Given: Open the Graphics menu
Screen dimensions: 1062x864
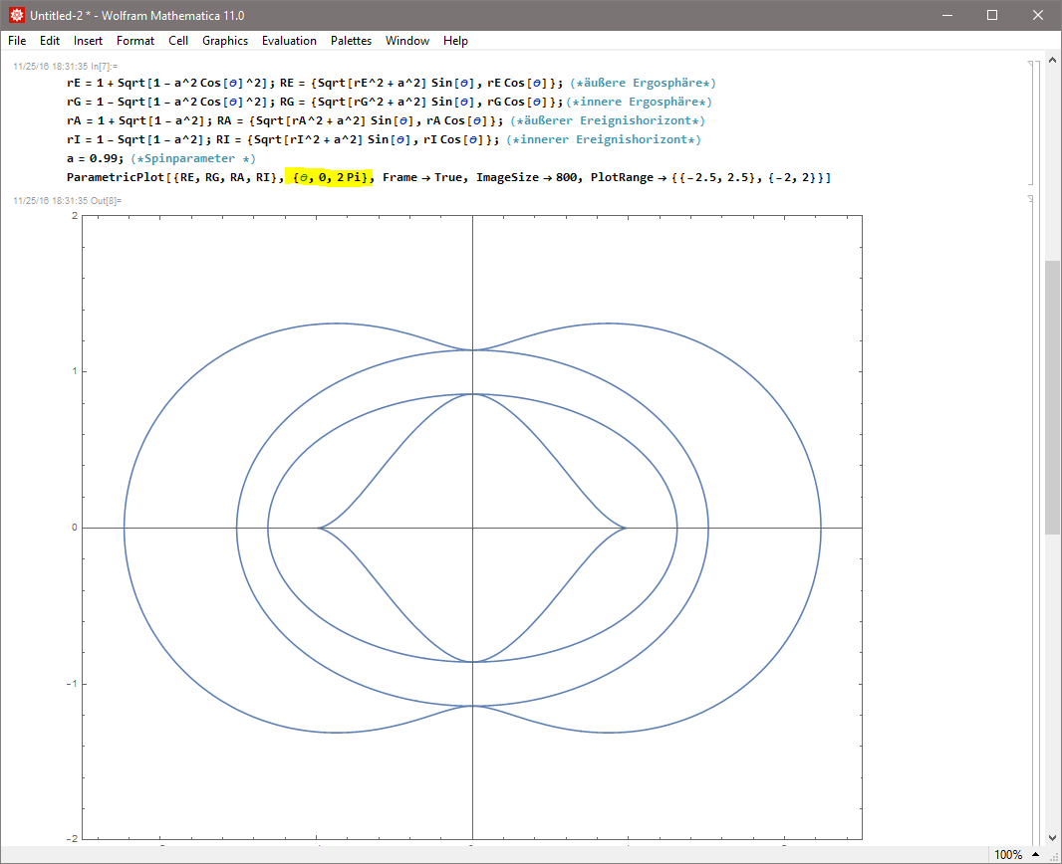Looking at the screenshot, I should tap(225, 41).
